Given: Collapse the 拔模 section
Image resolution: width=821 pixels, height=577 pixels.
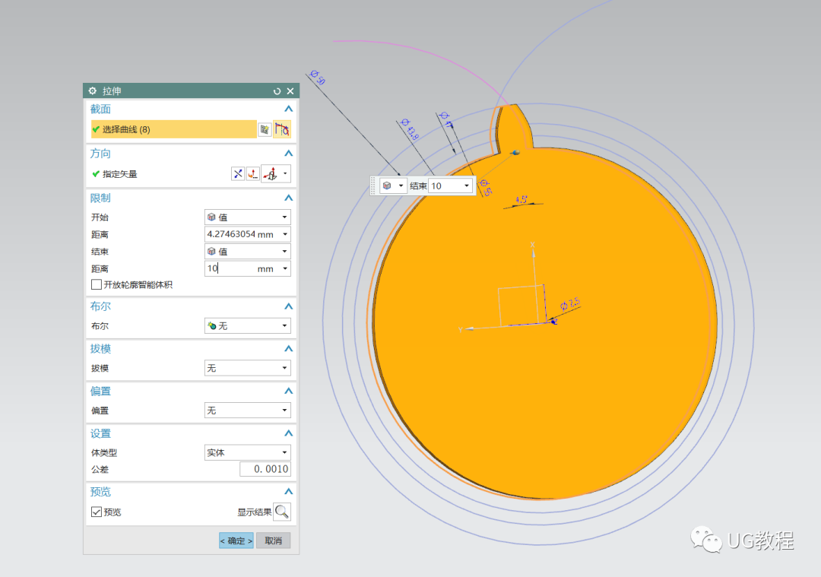Looking at the screenshot, I should tap(289, 349).
